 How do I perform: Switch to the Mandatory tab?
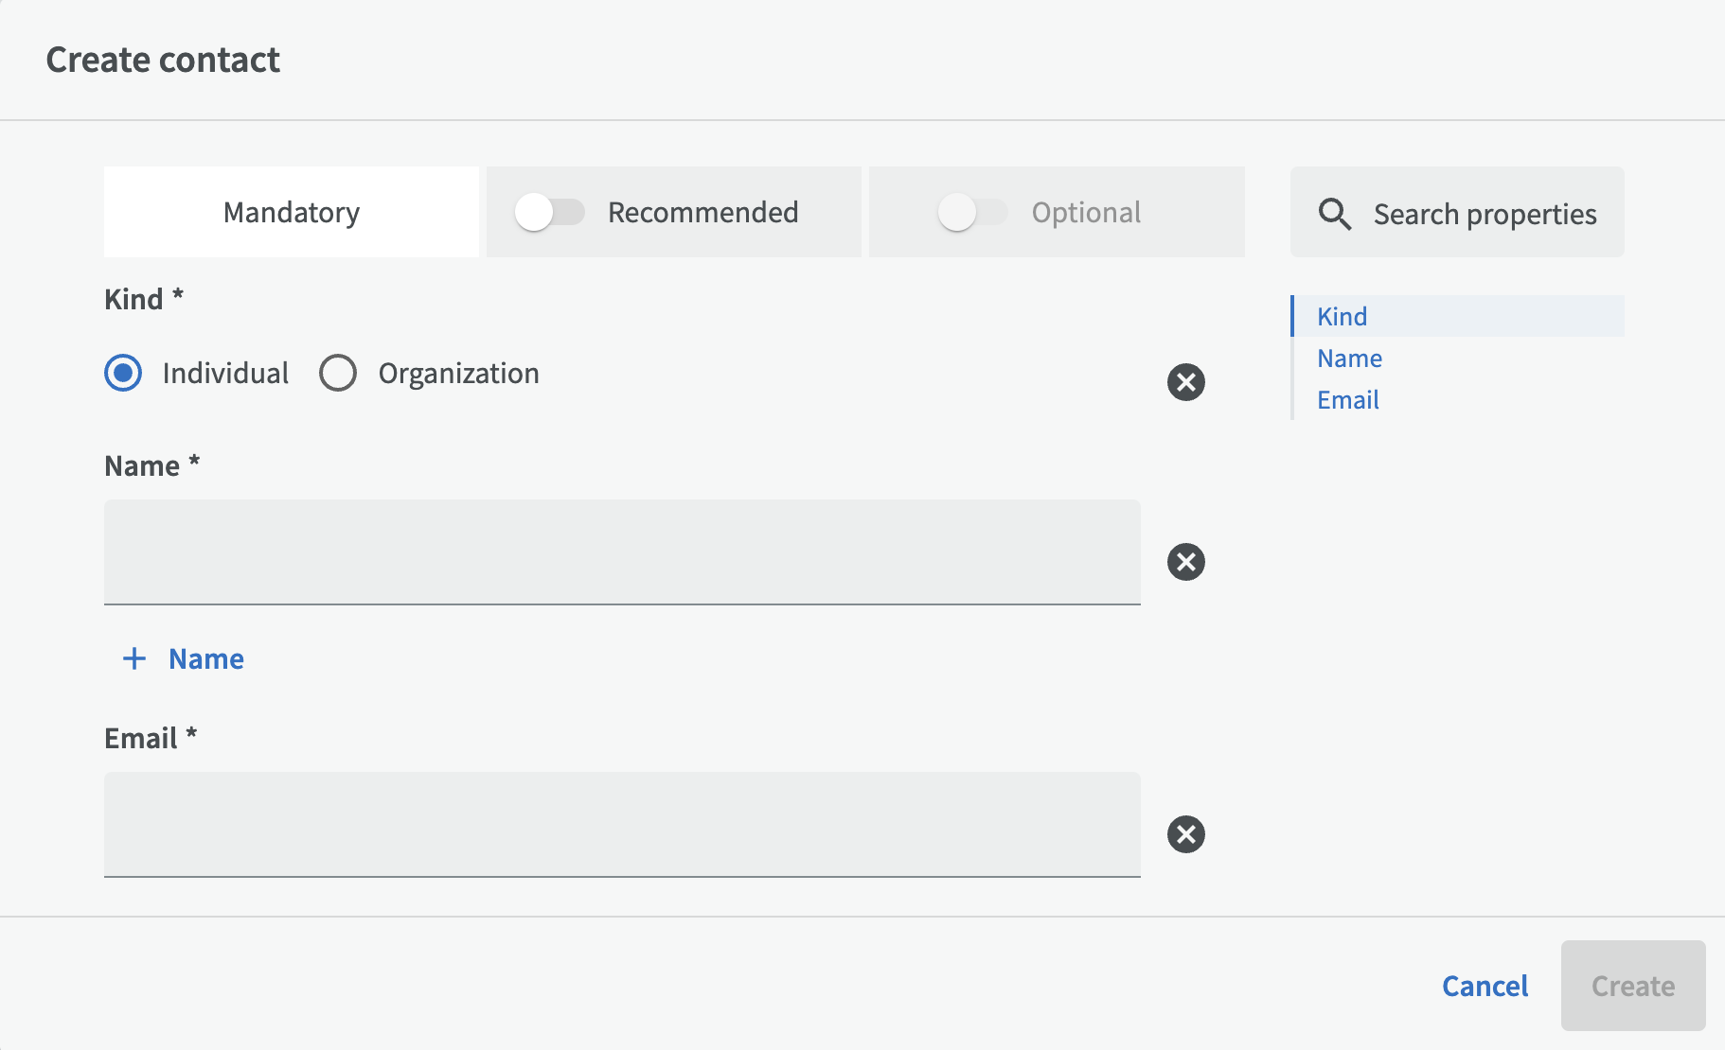(x=292, y=212)
